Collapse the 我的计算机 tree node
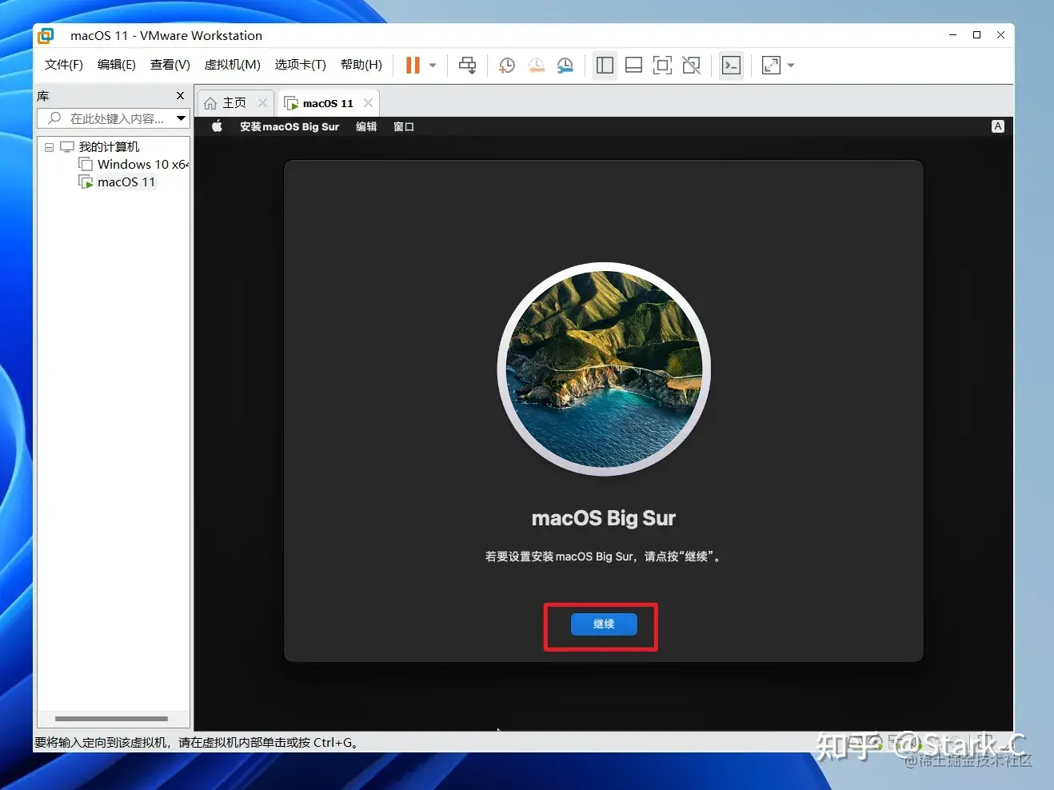This screenshot has height=790, width=1054. [50, 147]
